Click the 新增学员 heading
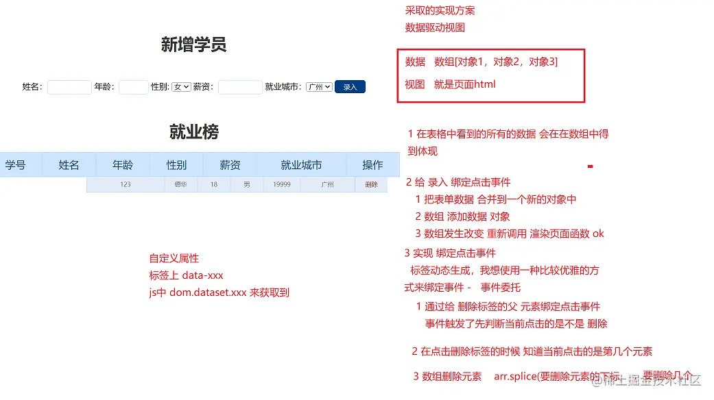The height and width of the screenshot is (400, 714). [x=193, y=45]
